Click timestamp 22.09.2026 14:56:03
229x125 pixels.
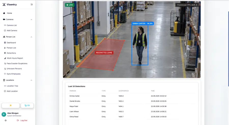coord(159,117)
